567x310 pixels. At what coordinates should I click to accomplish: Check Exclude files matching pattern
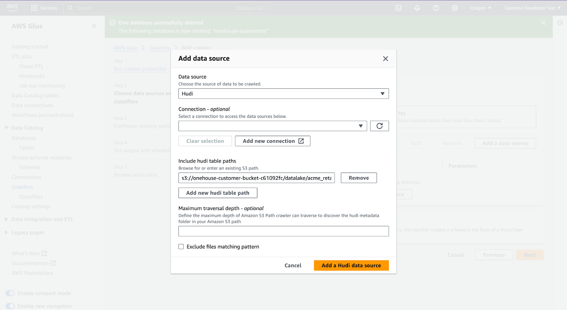(181, 247)
